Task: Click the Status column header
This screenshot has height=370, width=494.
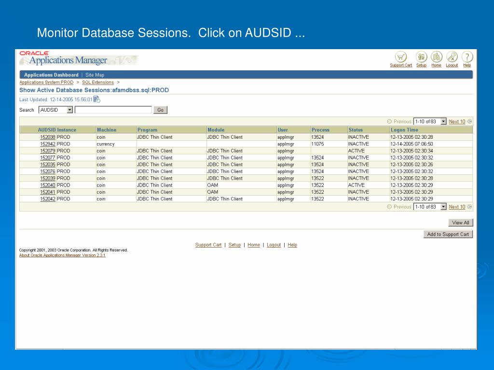Action: (356, 130)
